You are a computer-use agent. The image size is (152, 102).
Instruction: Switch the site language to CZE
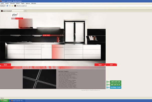pyautogui.click(x=13, y=19)
